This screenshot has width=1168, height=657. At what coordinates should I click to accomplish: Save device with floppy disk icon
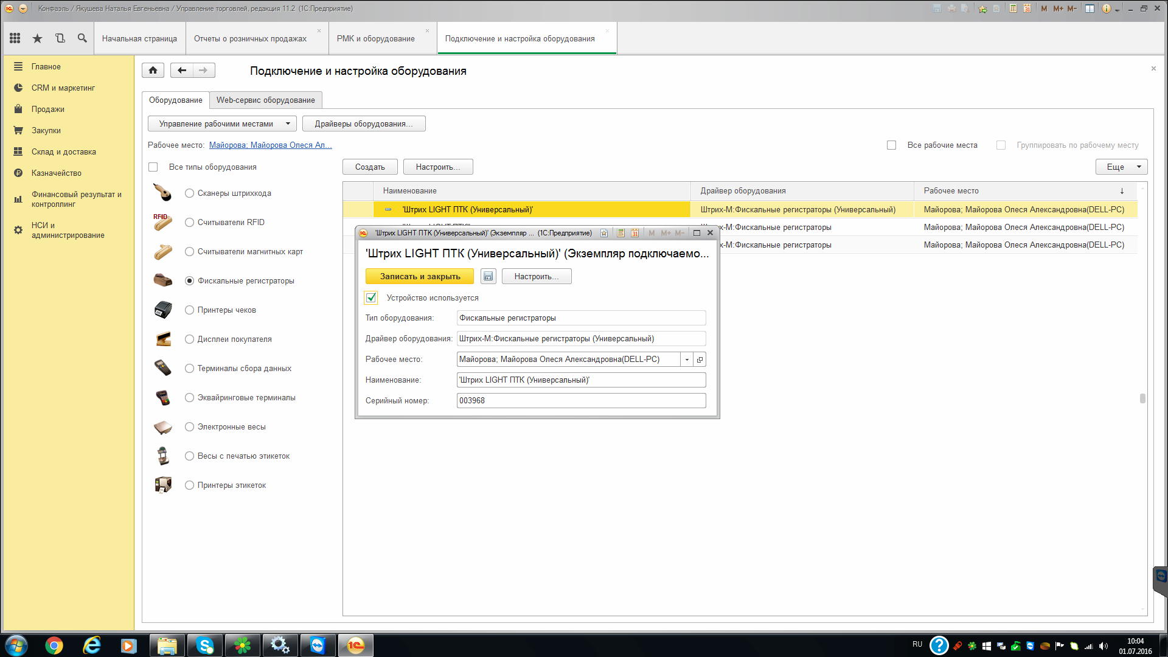(x=488, y=277)
